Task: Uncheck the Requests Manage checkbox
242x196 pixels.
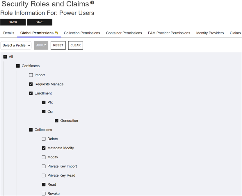Action: [x=31, y=84]
